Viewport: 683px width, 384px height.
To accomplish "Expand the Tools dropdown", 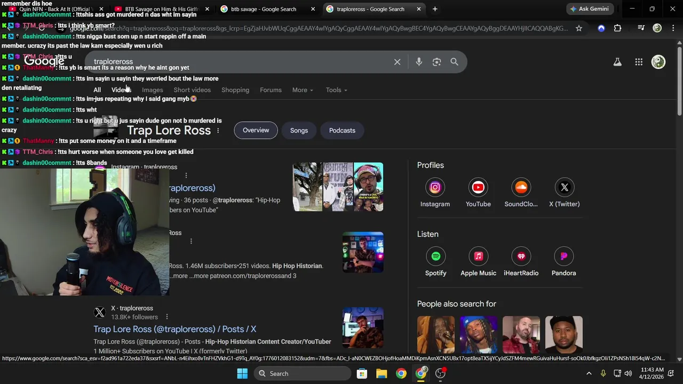I will coord(337,90).
